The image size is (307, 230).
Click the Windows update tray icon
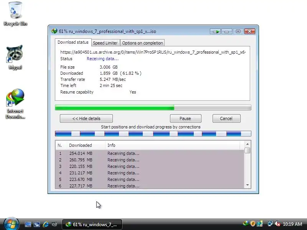[260, 224]
